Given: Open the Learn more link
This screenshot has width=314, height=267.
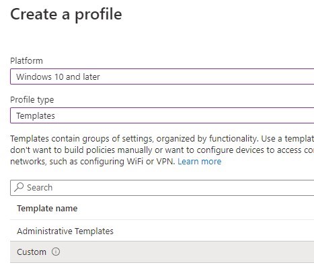Looking at the screenshot, I should tap(200, 162).
